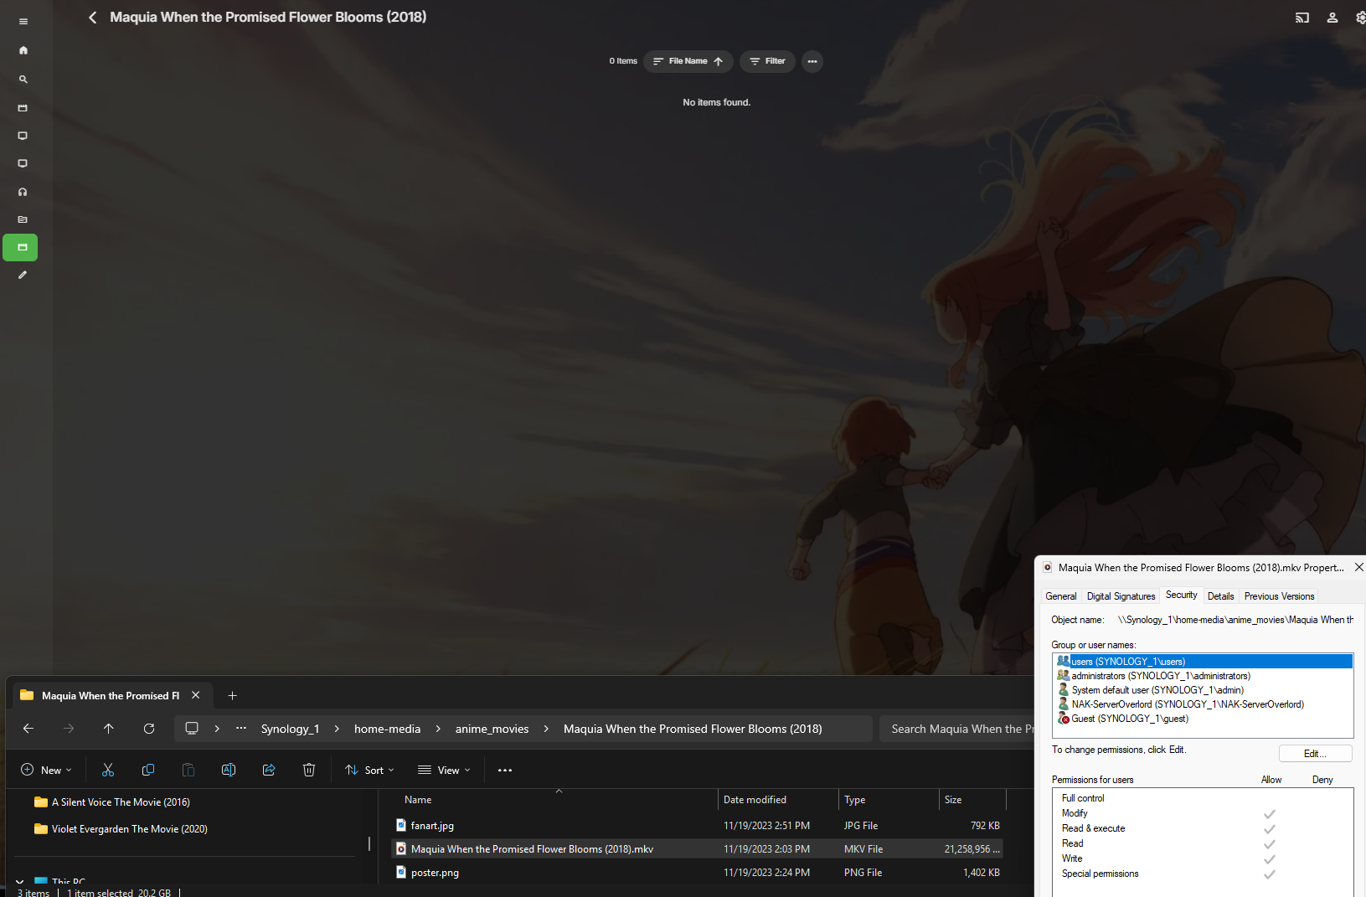Select administrators group in user list
Viewport: 1366px width, 897px height.
pyautogui.click(x=1160, y=676)
